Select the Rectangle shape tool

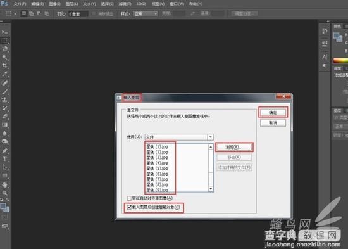point(4,176)
